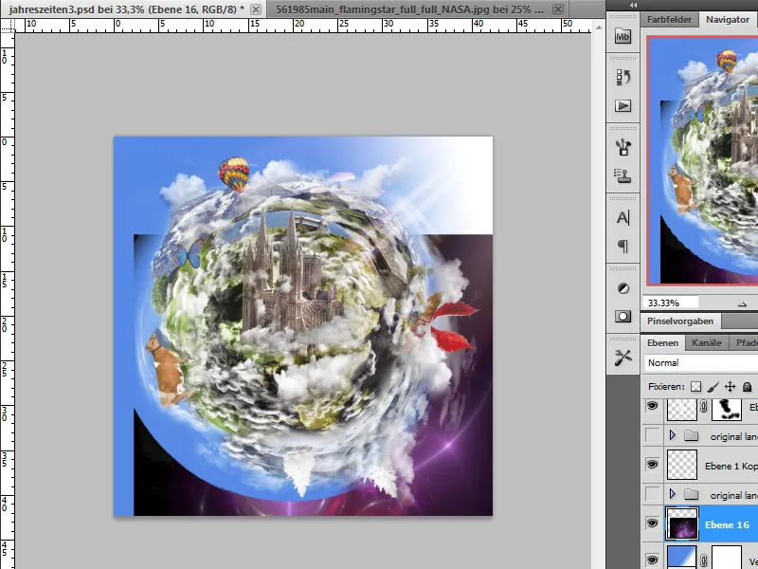Lock transparent pixels in Fixieren row
The width and height of the screenshot is (758, 569).
pyautogui.click(x=695, y=387)
